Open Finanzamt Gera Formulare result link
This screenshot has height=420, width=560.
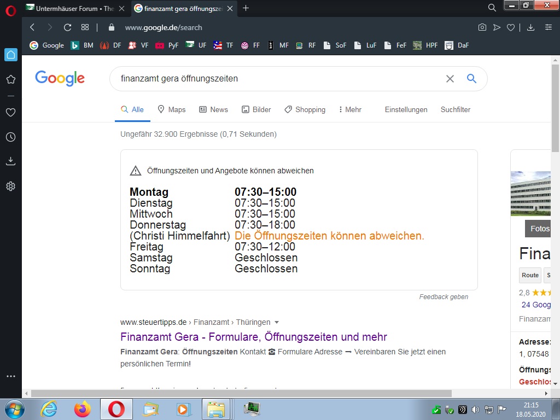pyautogui.click(x=253, y=337)
